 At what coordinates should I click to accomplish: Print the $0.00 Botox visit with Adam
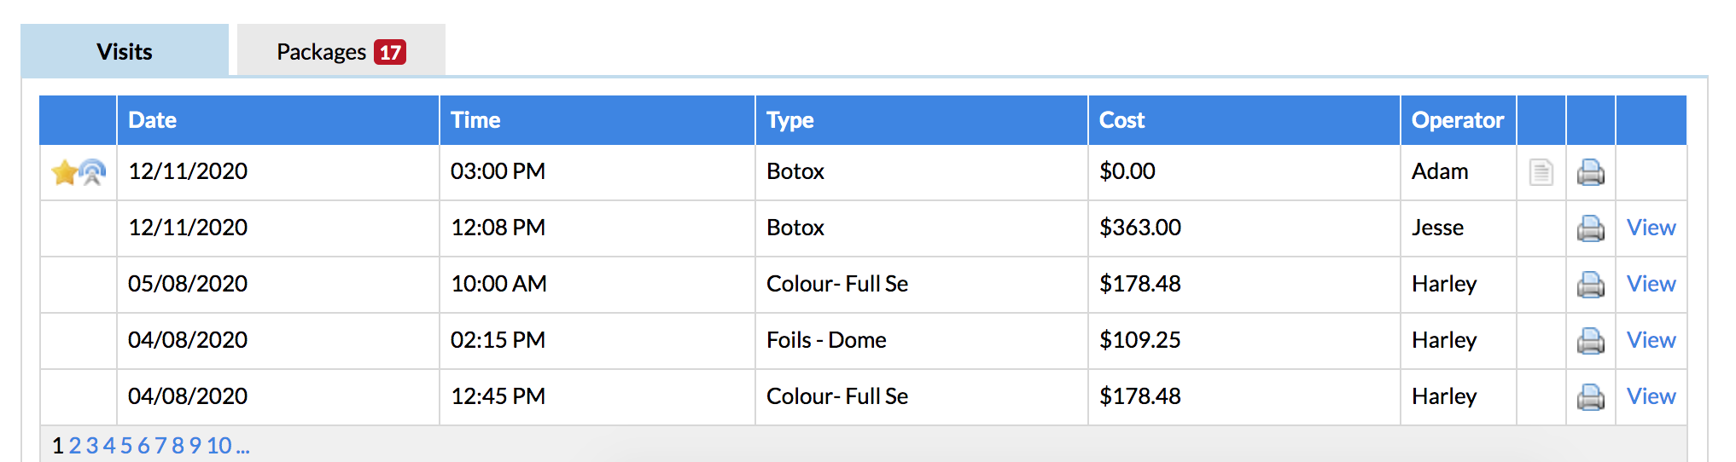[1590, 172]
